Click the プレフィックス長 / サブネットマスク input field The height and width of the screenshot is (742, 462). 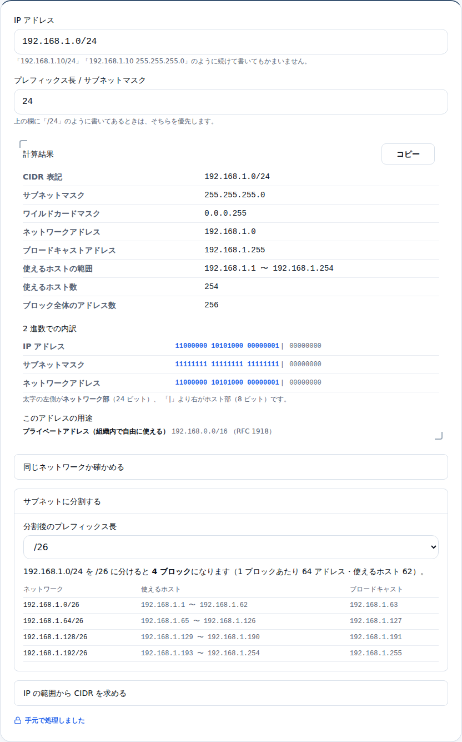pos(231,102)
